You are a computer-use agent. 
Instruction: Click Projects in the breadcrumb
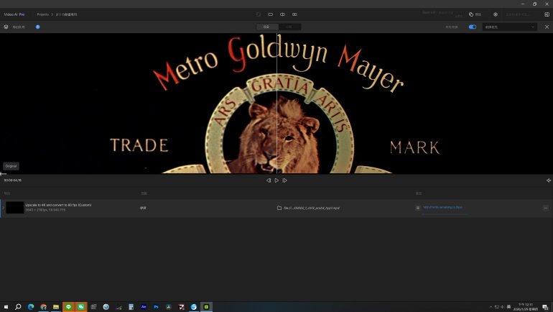pos(42,14)
